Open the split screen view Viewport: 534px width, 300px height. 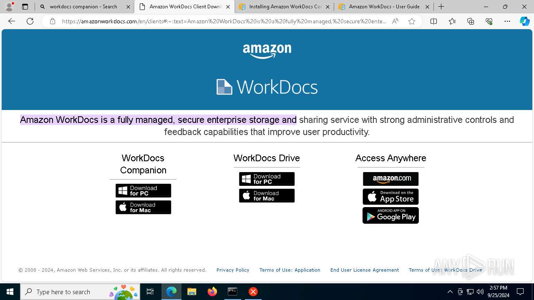(x=433, y=21)
